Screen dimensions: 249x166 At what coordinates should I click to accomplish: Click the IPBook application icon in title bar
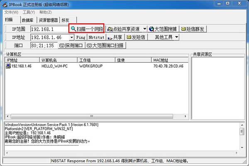tap(5, 5)
